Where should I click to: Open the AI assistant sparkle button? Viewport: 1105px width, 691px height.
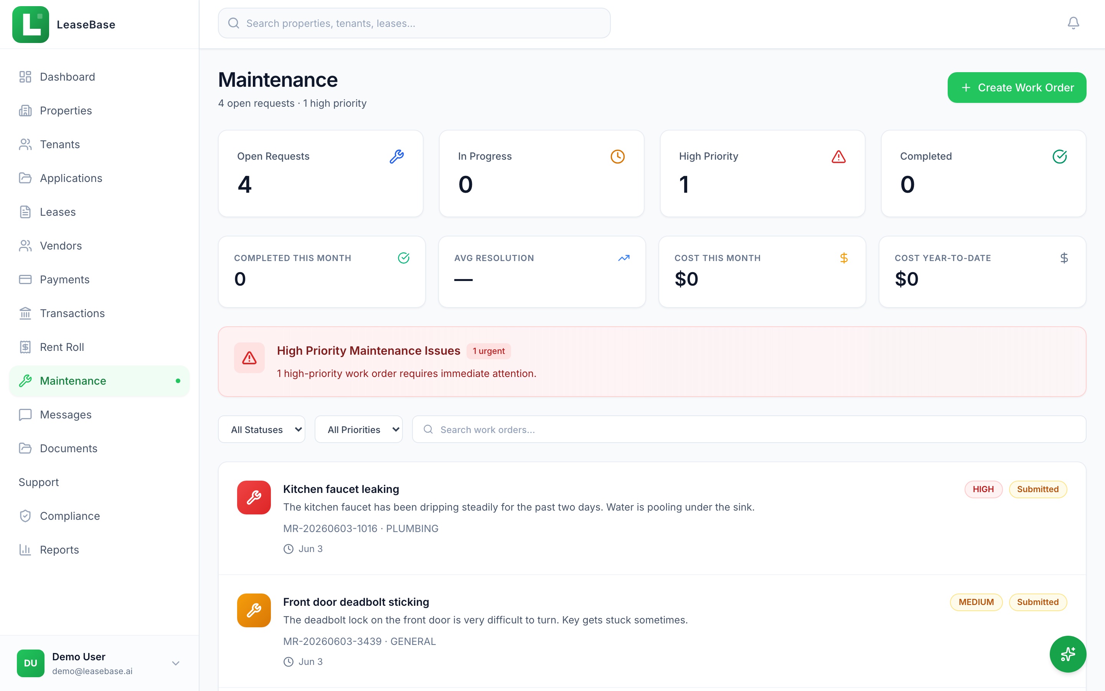point(1067,654)
